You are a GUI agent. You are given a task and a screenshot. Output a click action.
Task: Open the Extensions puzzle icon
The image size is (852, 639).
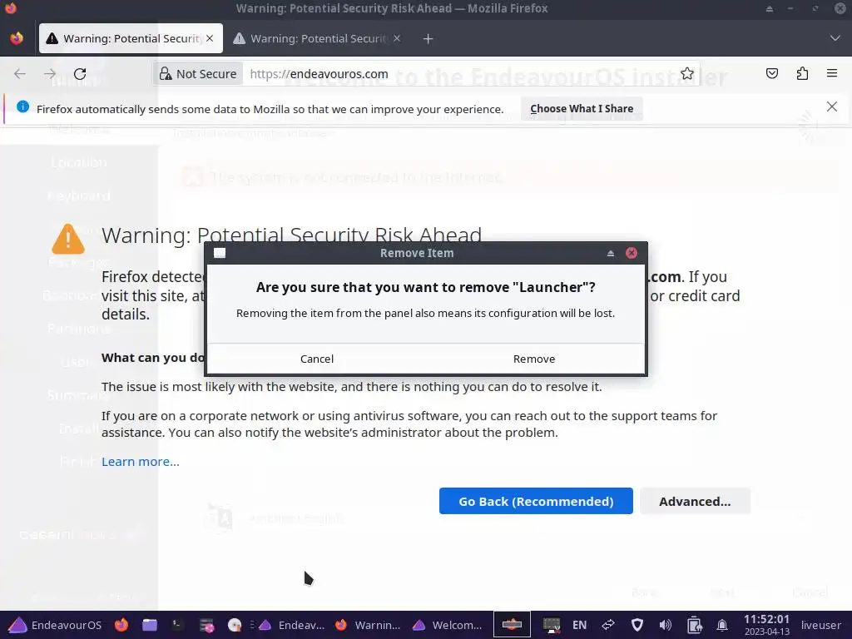(802, 73)
